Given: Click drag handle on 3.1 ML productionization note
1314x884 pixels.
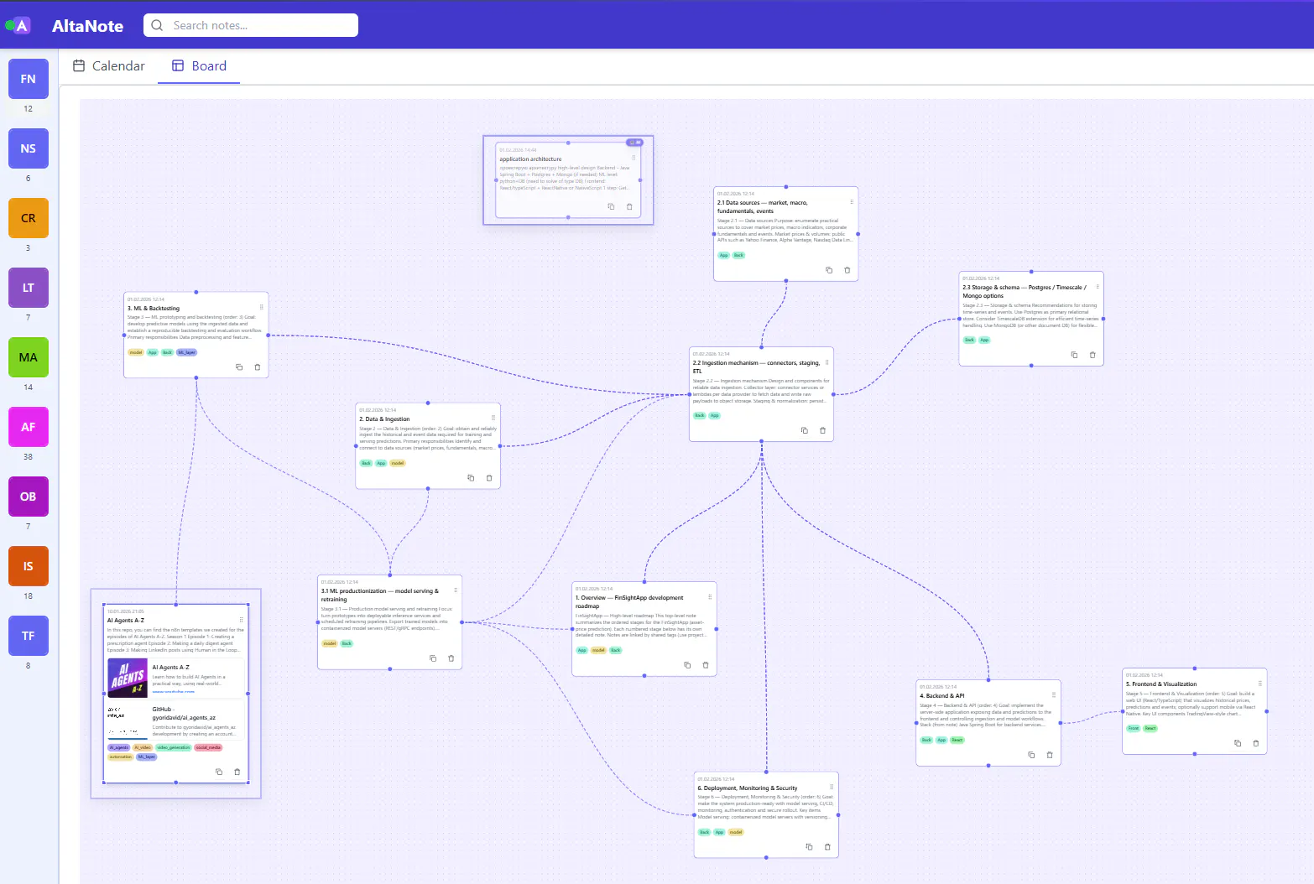Looking at the screenshot, I should 456,590.
